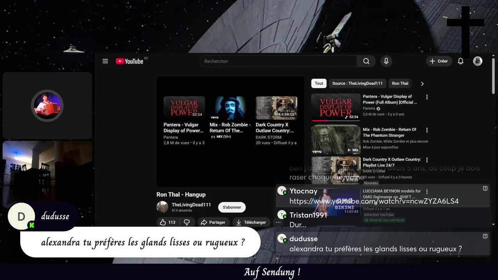Open sidebar title Mix - Rob Zombie - Return Of The Phantom Stranger
Screen dimensions: 498x280
[389, 132]
